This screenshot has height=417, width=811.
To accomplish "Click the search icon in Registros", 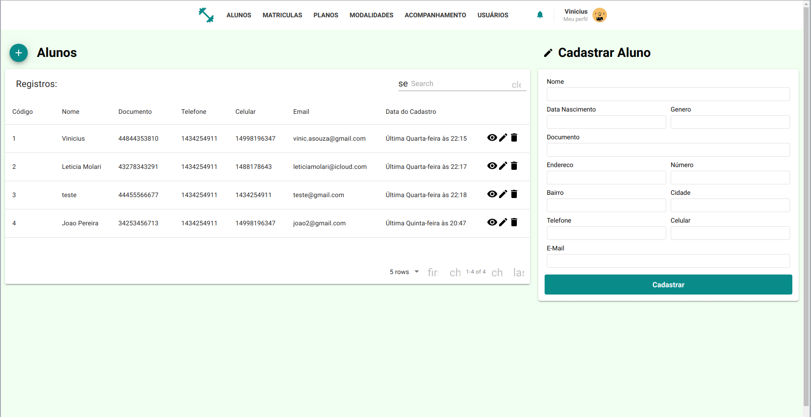I will (x=403, y=84).
